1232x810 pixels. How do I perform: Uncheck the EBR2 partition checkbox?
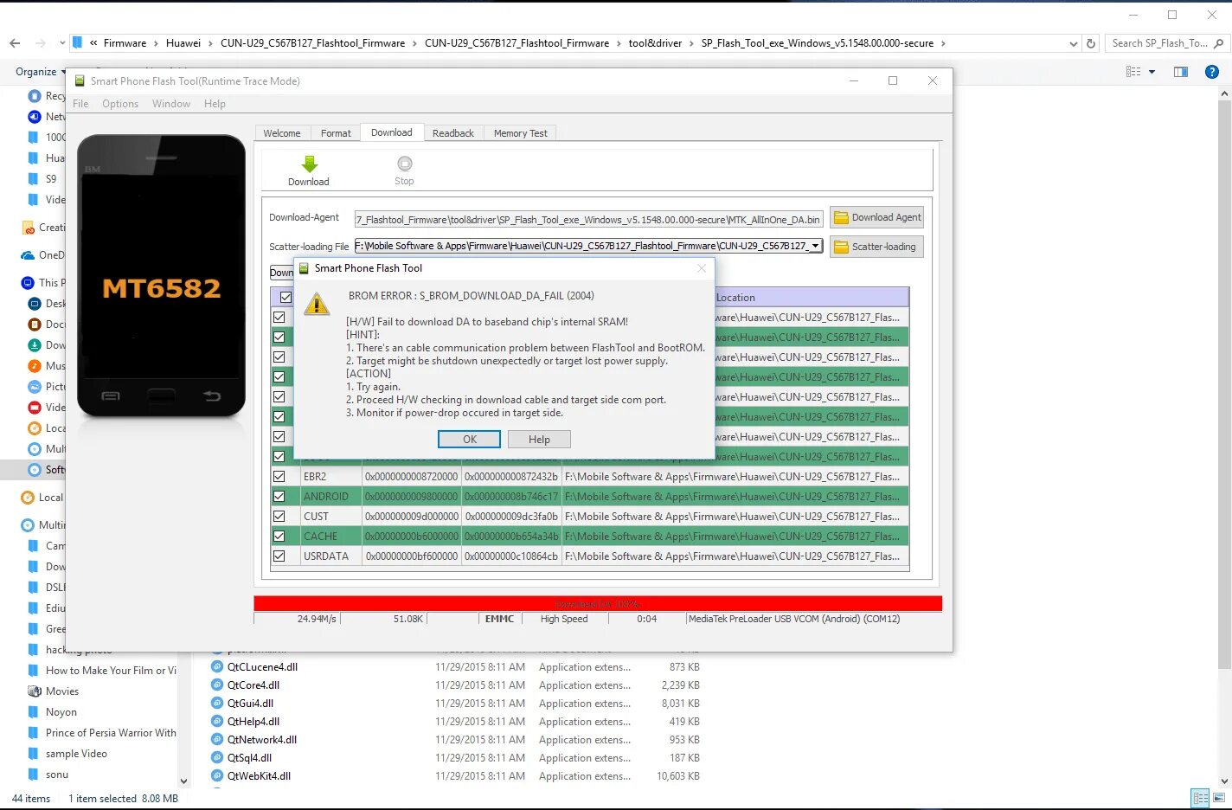click(x=279, y=476)
